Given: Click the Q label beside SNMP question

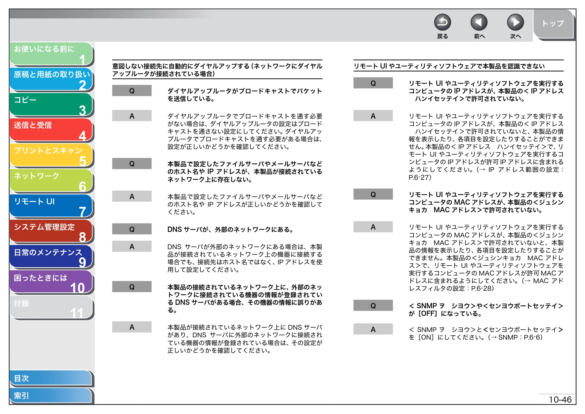Looking at the screenshot, I should pyautogui.click(x=373, y=305).
